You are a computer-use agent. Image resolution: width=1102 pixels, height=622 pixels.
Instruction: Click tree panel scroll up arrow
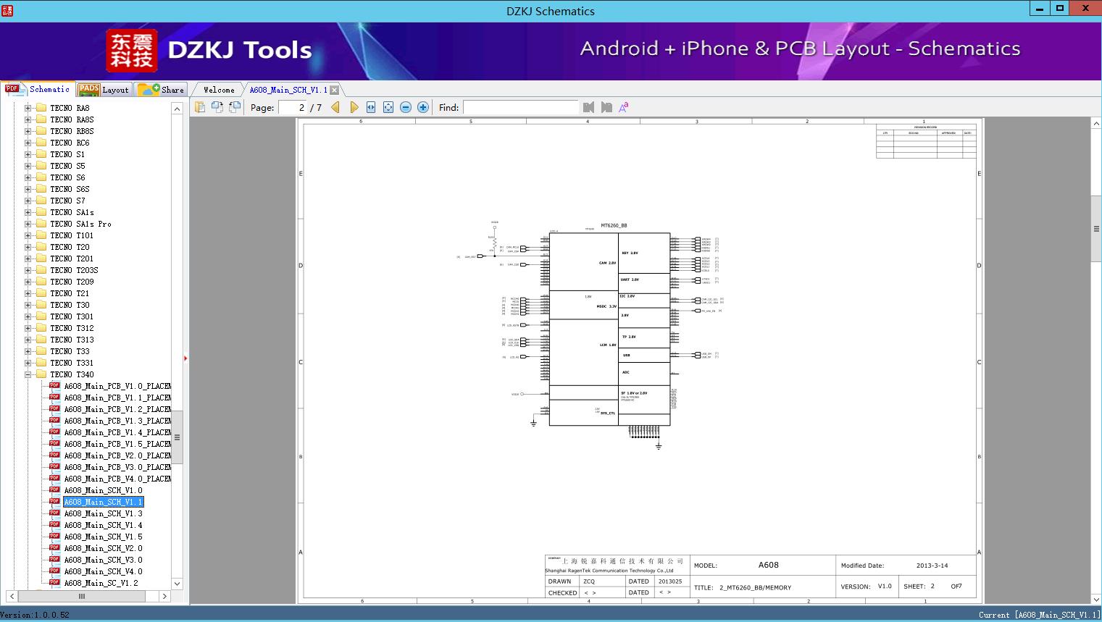(x=177, y=109)
